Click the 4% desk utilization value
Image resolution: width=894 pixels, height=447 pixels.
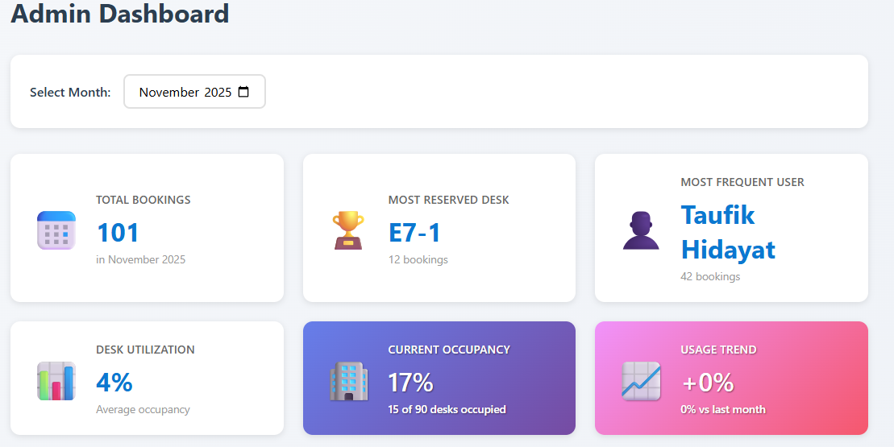pyautogui.click(x=114, y=382)
